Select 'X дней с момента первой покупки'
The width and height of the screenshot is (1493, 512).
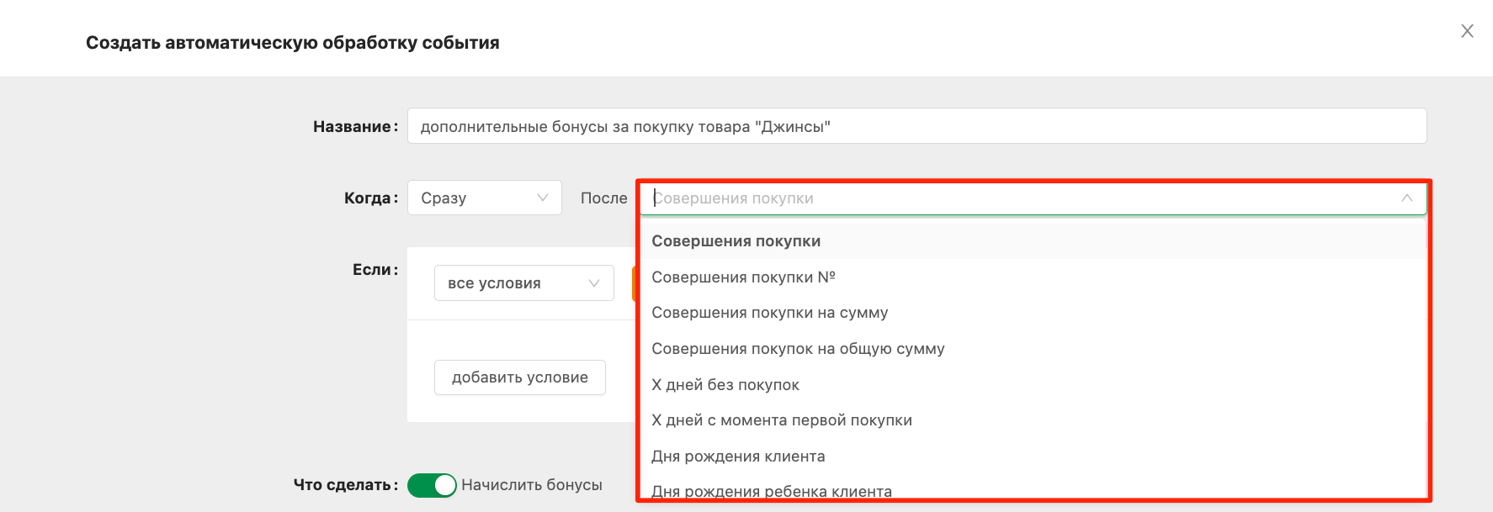[x=1033, y=420]
